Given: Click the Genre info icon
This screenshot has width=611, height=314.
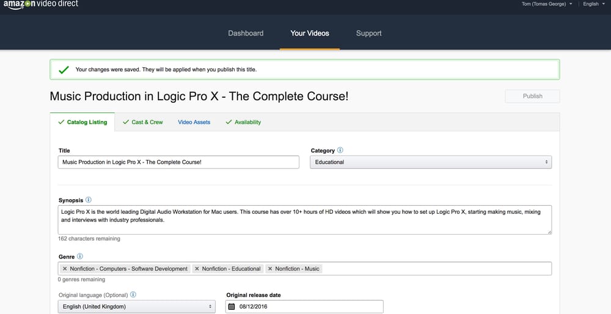Looking at the screenshot, I should (80, 257).
